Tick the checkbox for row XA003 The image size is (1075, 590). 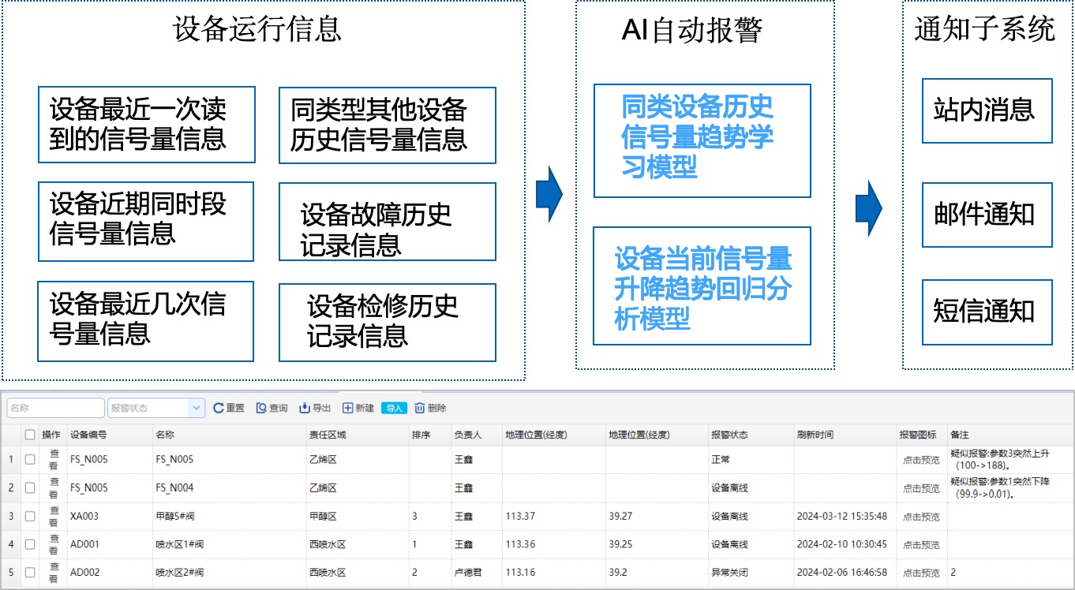[30, 516]
